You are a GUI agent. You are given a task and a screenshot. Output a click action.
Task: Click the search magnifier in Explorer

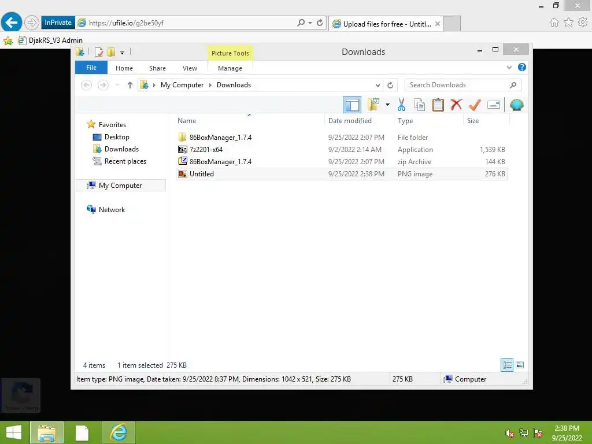[x=513, y=85]
